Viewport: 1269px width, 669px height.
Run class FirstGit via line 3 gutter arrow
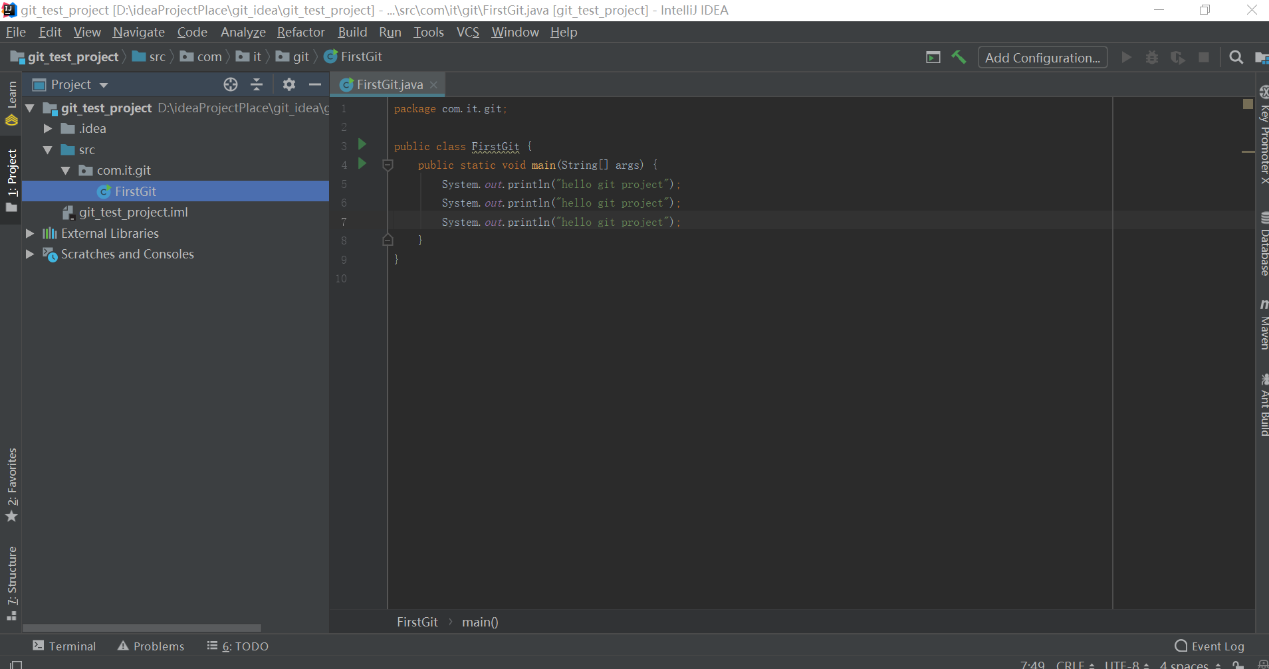click(x=362, y=144)
